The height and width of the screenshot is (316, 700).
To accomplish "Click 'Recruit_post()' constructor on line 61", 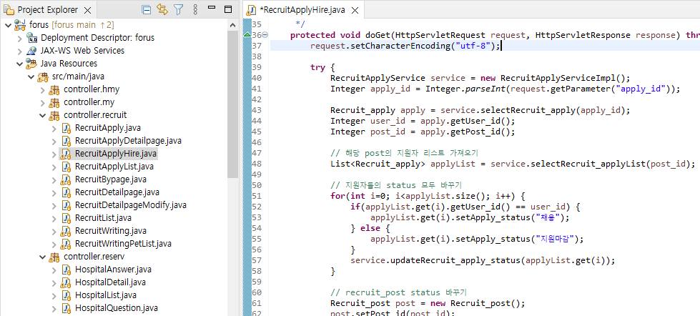I will coord(485,304).
